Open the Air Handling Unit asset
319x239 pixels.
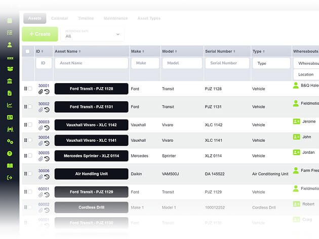point(91,174)
